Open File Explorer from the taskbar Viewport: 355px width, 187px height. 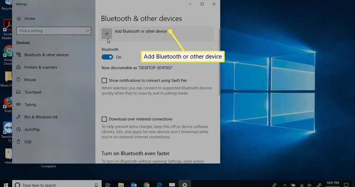point(121,185)
